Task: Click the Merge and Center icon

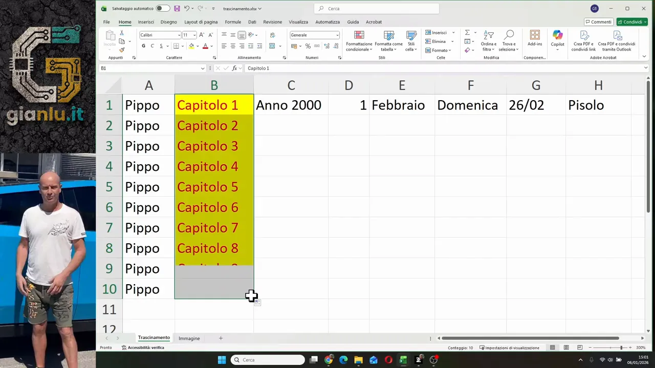Action: pyautogui.click(x=272, y=46)
